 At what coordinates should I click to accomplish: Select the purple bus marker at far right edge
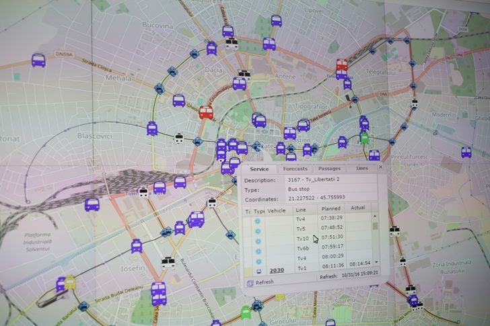tap(466, 152)
